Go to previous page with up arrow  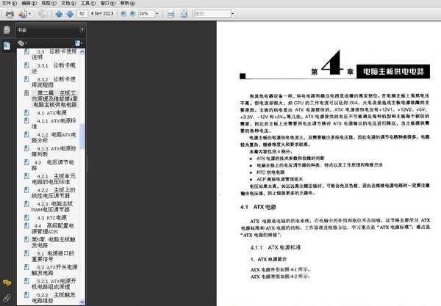59,13
